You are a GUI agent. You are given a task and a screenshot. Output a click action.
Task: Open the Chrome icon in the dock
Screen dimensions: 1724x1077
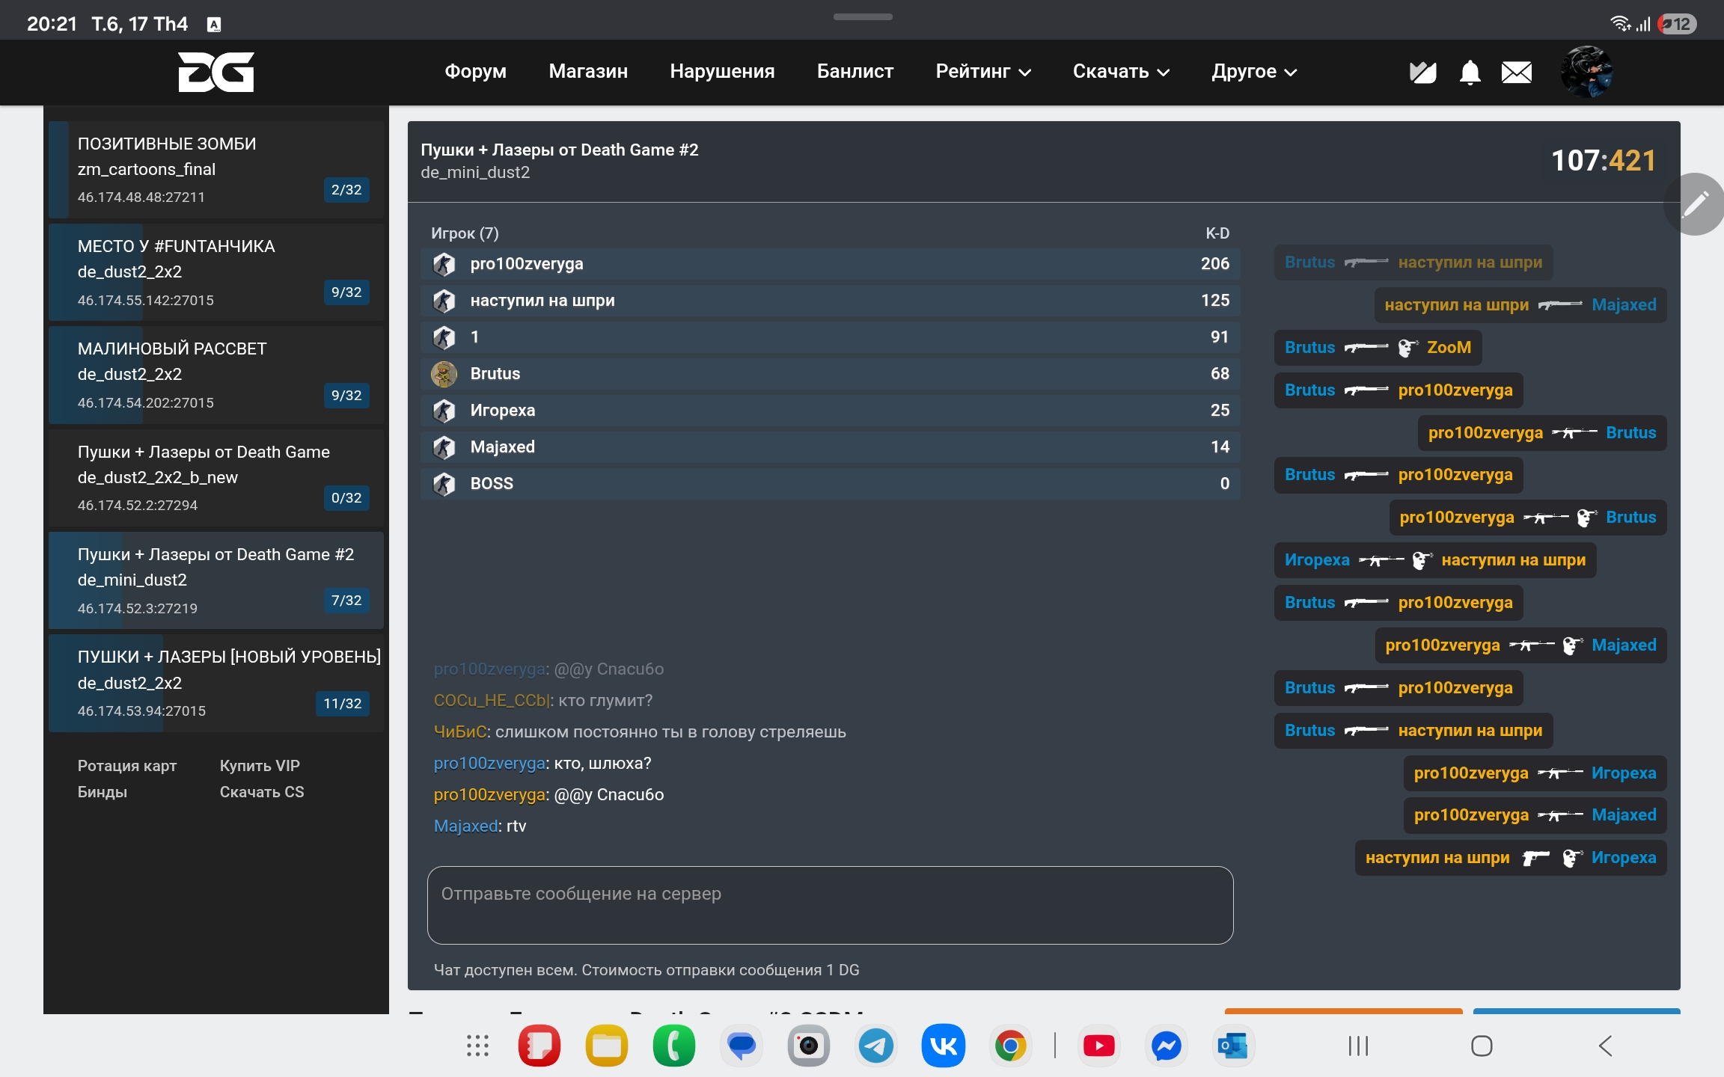[1010, 1046]
